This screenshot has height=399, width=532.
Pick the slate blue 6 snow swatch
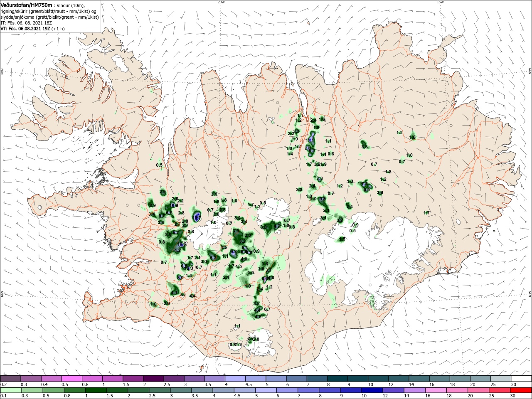pos(296,379)
